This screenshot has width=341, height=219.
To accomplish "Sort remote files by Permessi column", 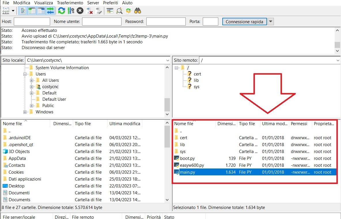I will click(300, 124).
